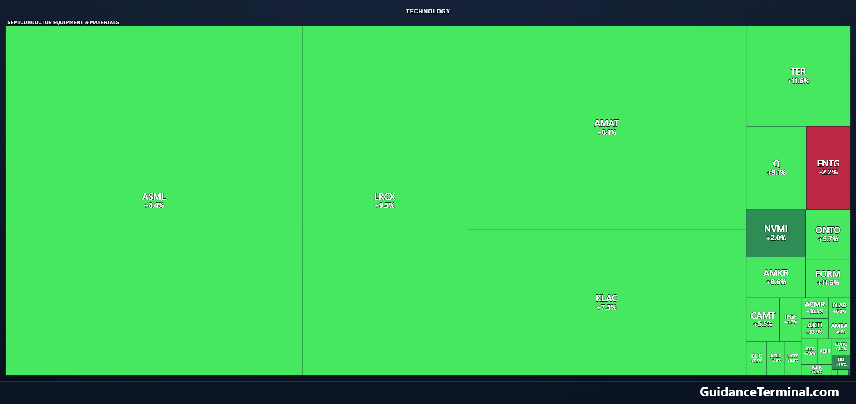
Task: Open the Q stock tile
Action: (776, 168)
